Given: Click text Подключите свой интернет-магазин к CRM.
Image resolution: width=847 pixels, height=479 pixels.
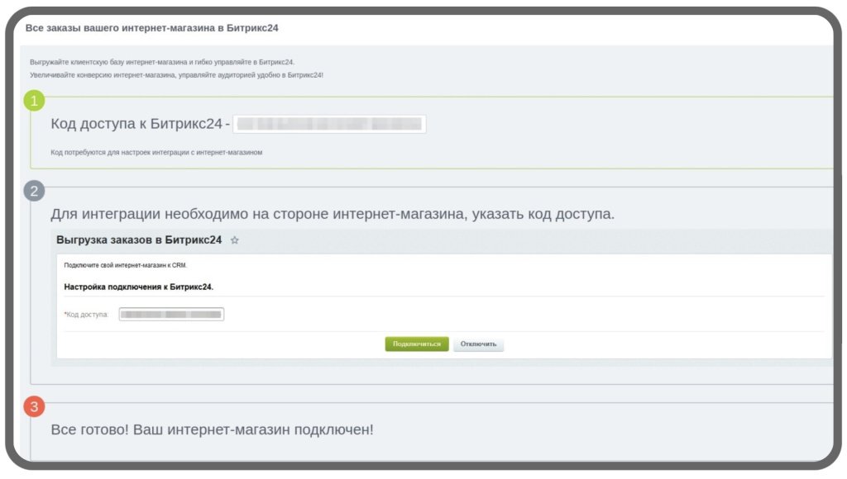Looking at the screenshot, I should [126, 265].
